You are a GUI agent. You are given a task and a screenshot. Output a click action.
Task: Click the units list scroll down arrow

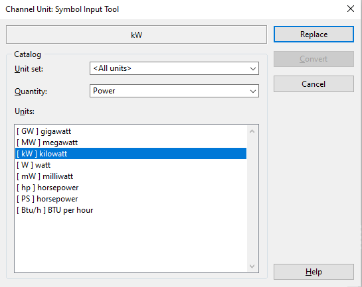pos(252,266)
